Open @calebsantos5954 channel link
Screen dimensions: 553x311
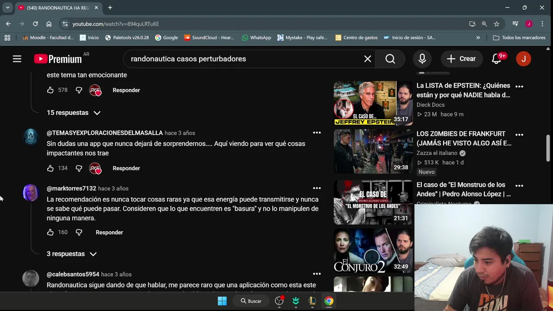[x=73, y=274]
